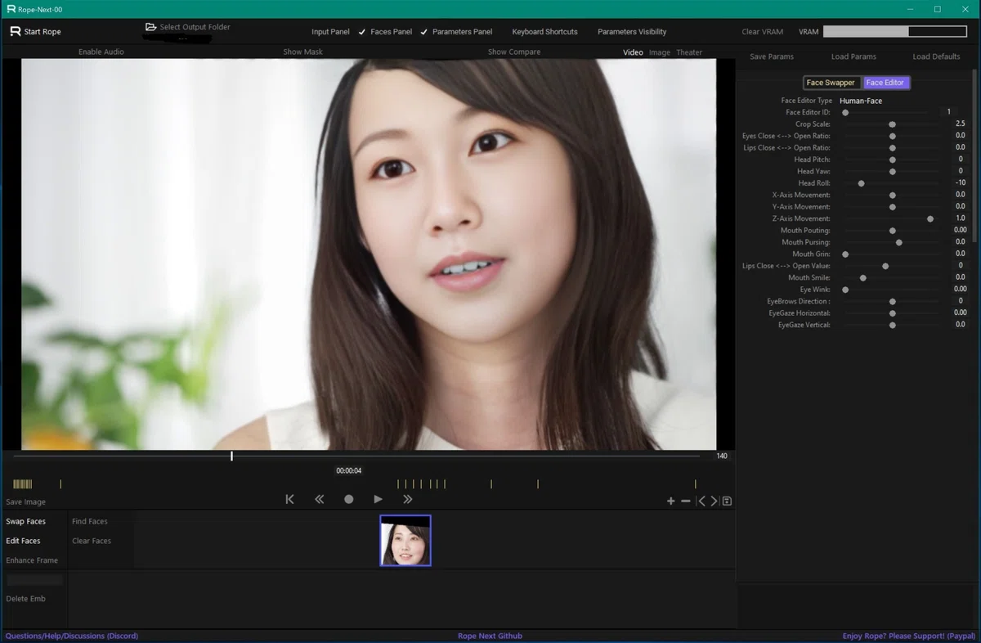Image resolution: width=981 pixels, height=643 pixels.
Task: Go to the next timeline marker
Action: click(x=714, y=501)
